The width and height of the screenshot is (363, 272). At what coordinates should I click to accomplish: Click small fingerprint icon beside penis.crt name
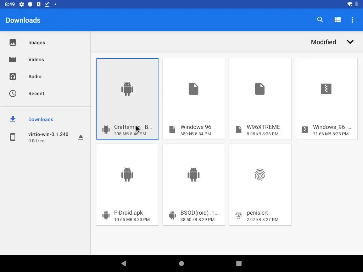pyautogui.click(x=239, y=215)
